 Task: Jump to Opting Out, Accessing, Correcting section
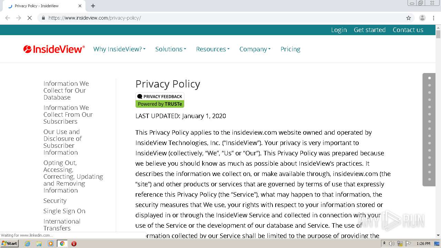(73, 177)
